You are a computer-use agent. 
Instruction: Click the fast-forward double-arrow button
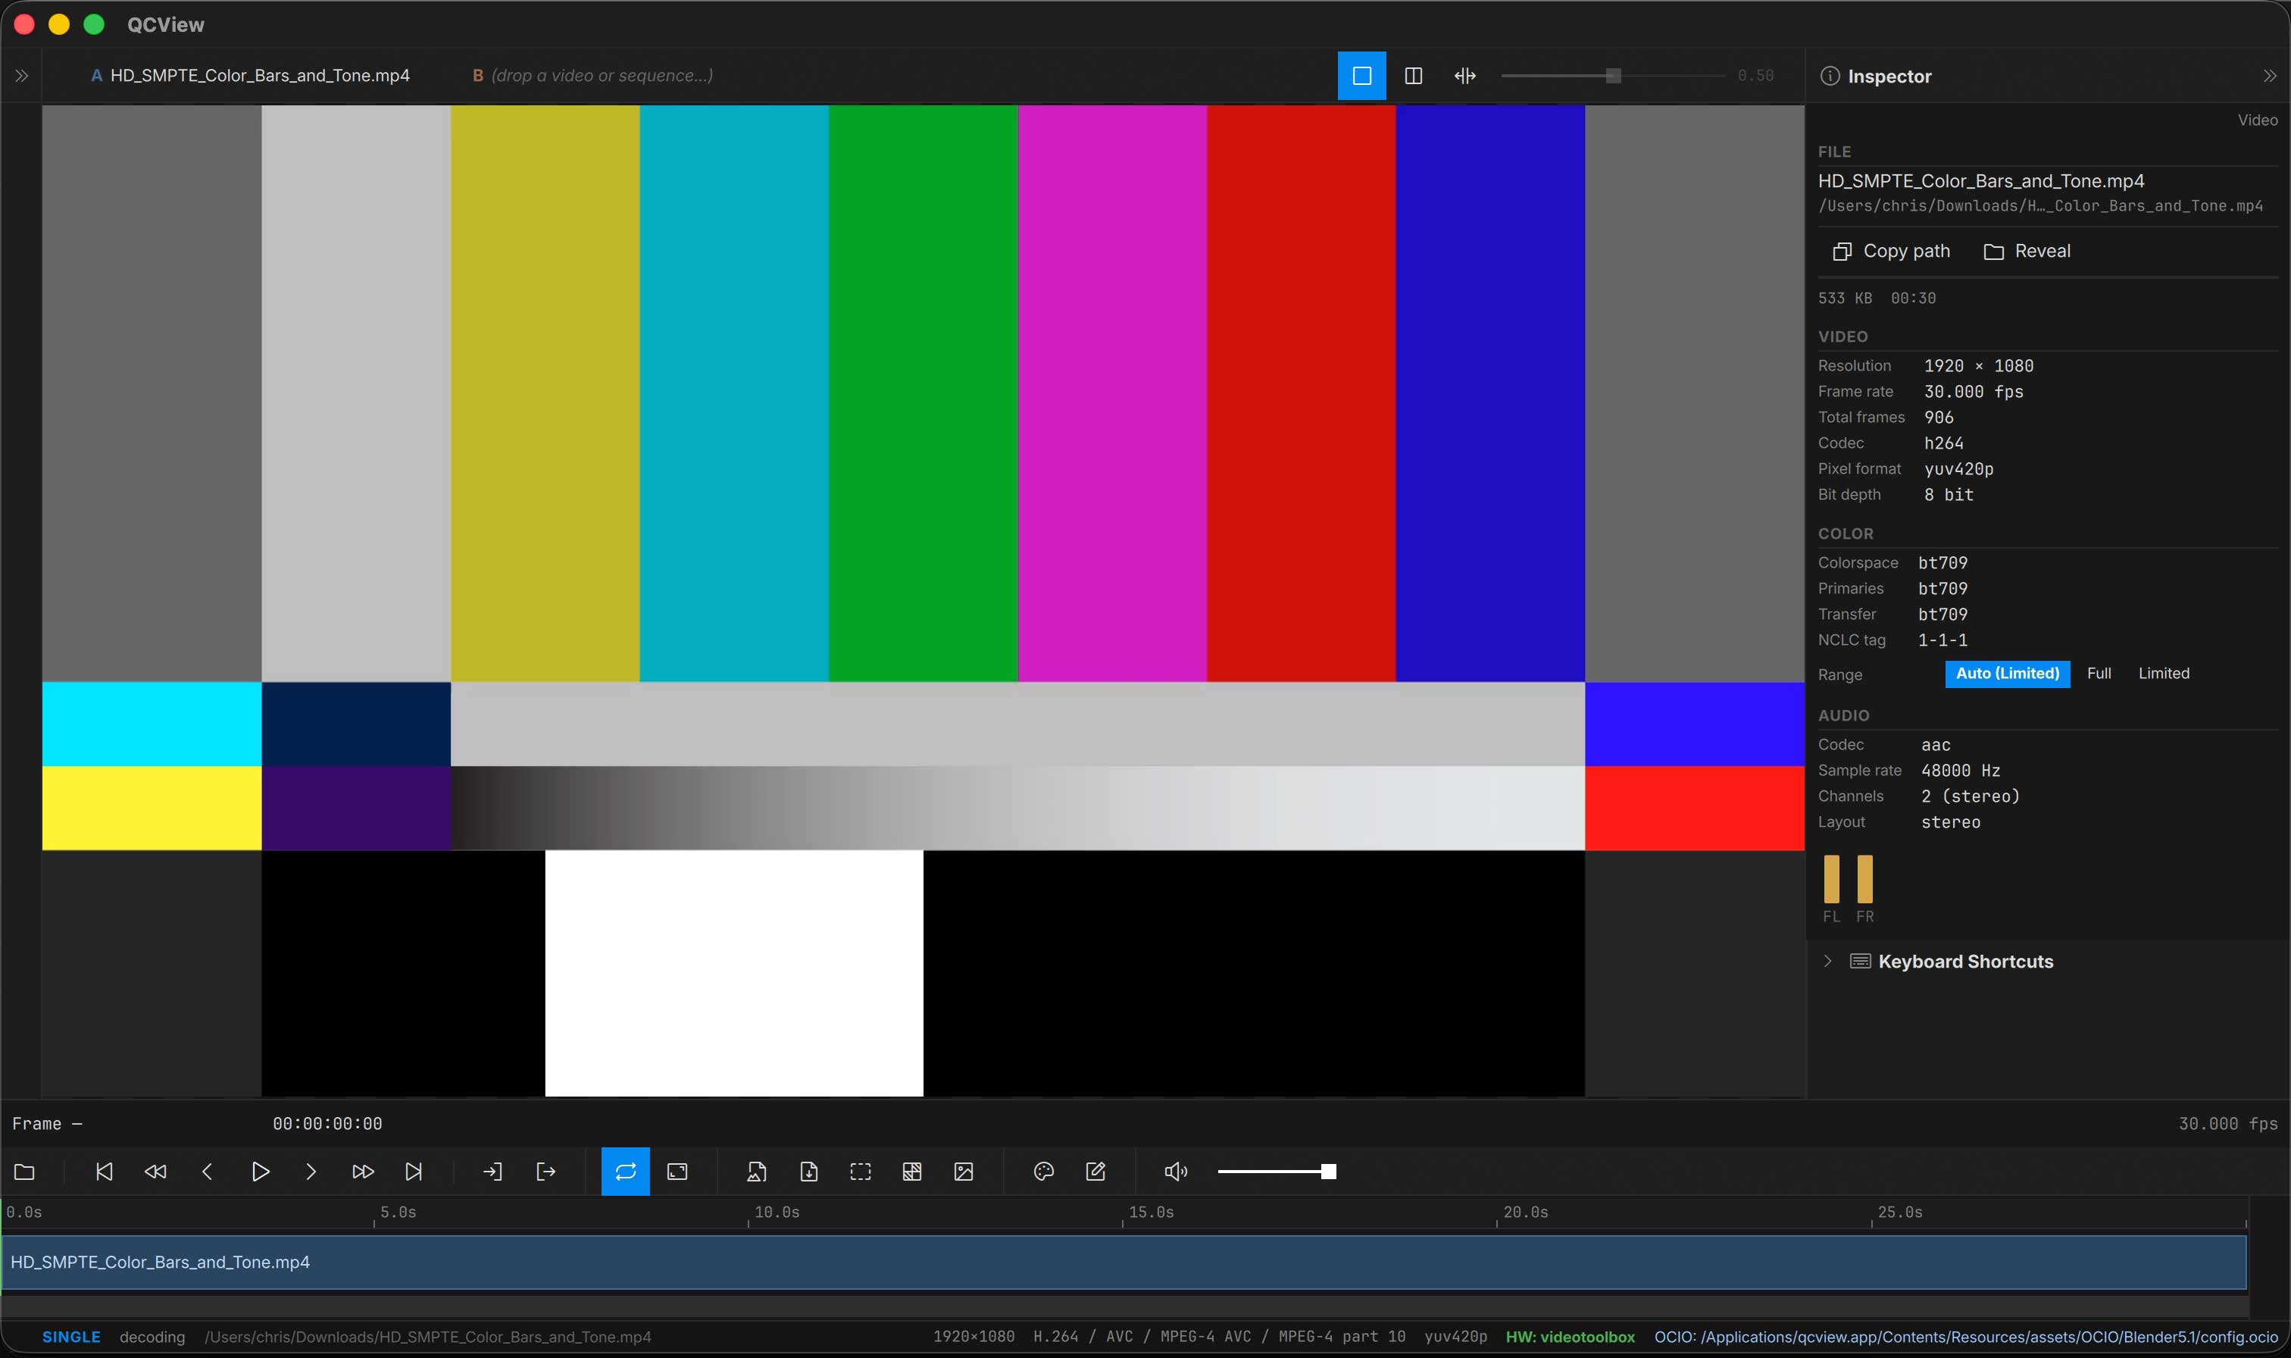pyautogui.click(x=363, y=1172)
